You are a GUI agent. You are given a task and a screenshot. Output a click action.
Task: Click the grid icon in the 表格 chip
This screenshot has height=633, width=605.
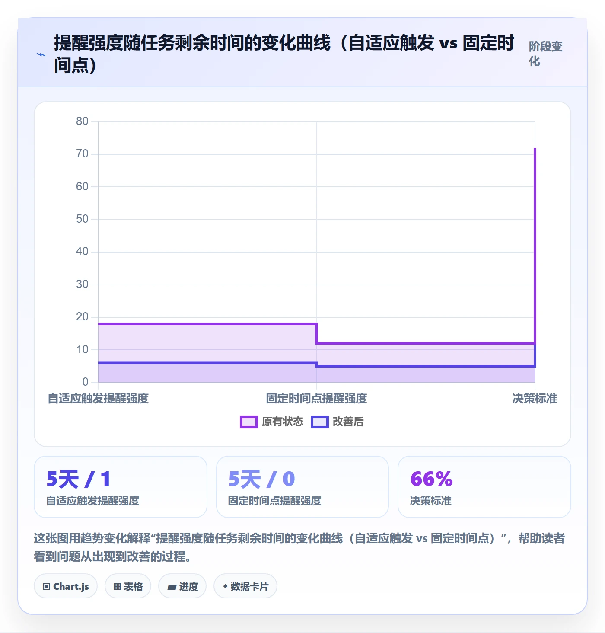pyautogui.click(x=117, y=587)
